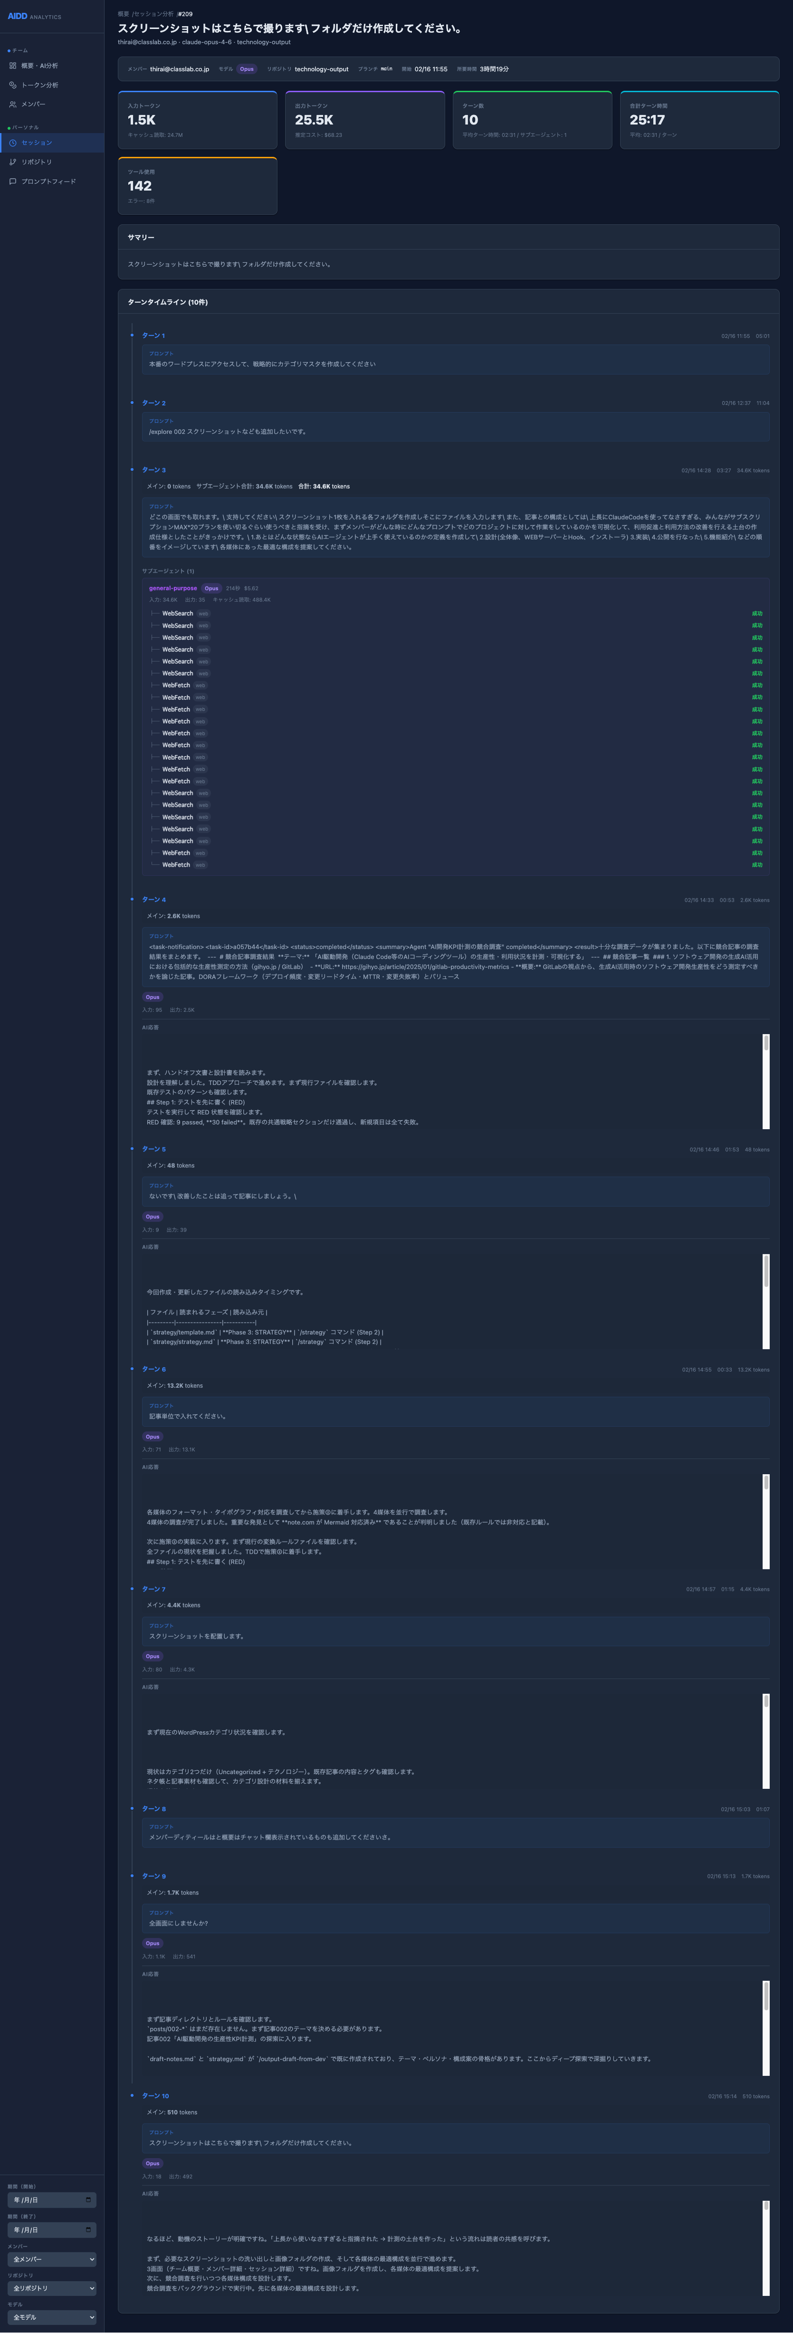
Task: Click the general-purpose subagent name
Action: (172, 589)
